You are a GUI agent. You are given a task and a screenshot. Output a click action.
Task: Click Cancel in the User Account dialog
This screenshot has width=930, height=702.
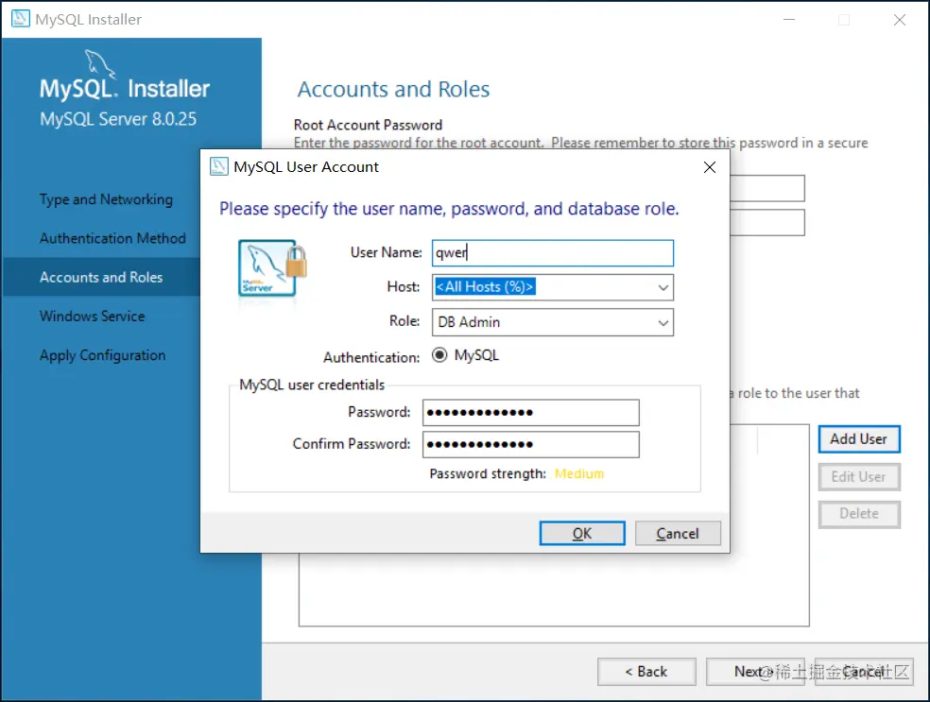pyautogui.click(x=678, y=533)
